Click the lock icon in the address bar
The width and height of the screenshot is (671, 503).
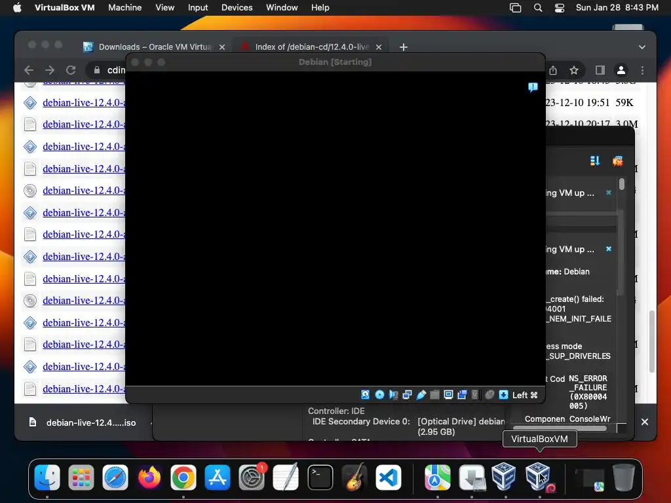click(x=97, y=70)
